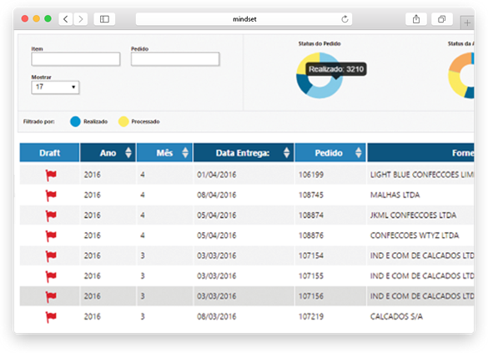The width and height of the screenshot is (488, 353).
Task: Click delivery date 08/04/2016
Action: pos(217,195)
